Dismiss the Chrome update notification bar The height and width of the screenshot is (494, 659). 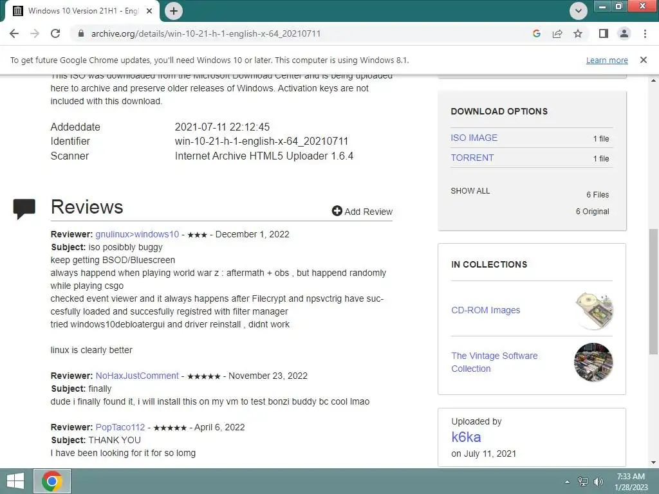(x=644, y=60)
